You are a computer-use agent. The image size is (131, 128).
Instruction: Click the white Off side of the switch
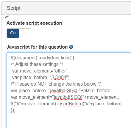click(25, 33)
